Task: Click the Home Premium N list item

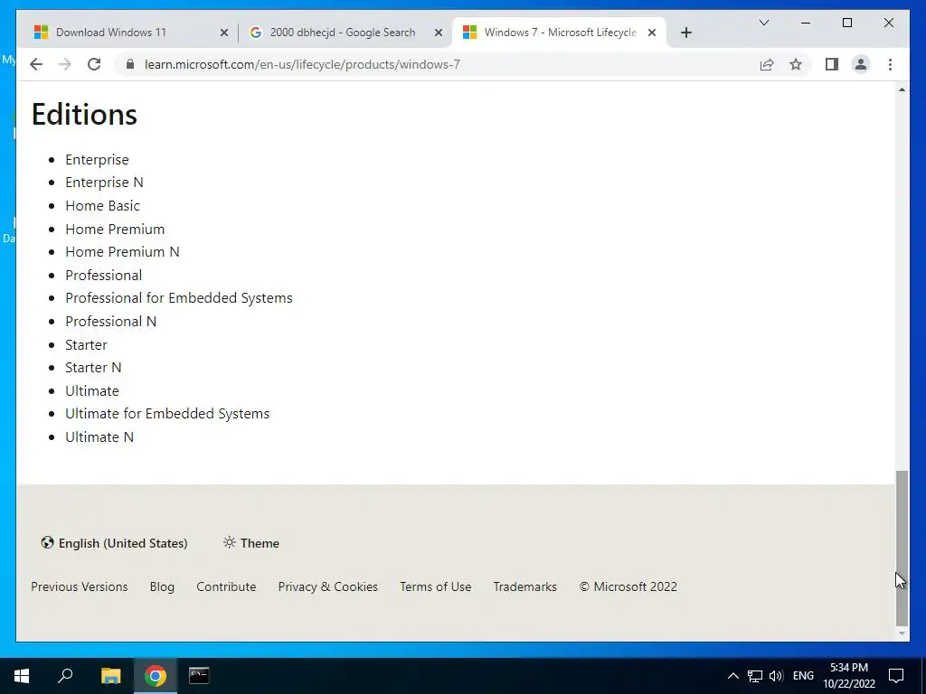Action: click(122, 252)
